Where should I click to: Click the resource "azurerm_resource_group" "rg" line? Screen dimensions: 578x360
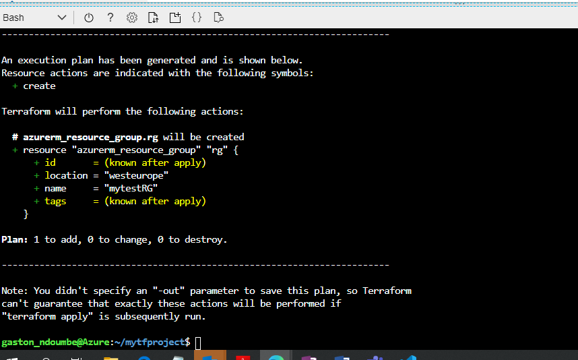125,150
